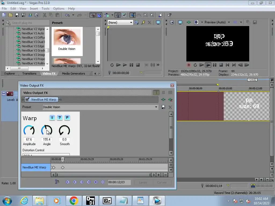Image resolution: width=275 pixels, height=206 pixels.
Task: Open the Render As toolbar icon
Action: click(x=30, y=15)
